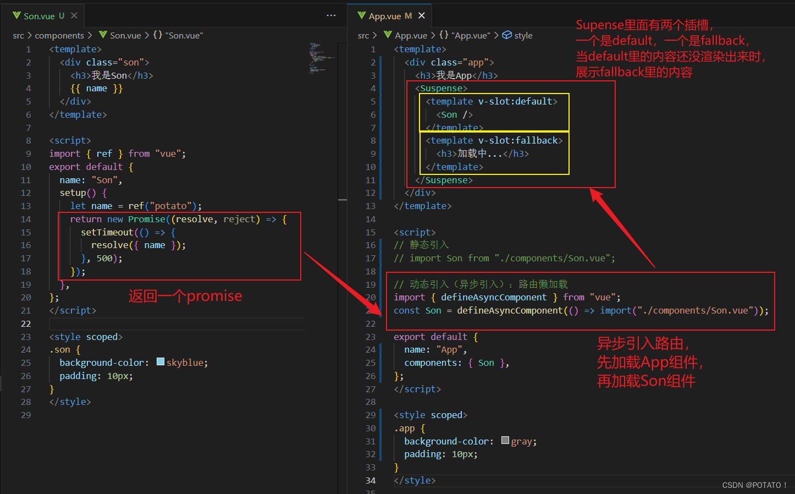Open the style breadcrumb in the App.vue editor
Screen dimensions: 795x494
point(523,35)
